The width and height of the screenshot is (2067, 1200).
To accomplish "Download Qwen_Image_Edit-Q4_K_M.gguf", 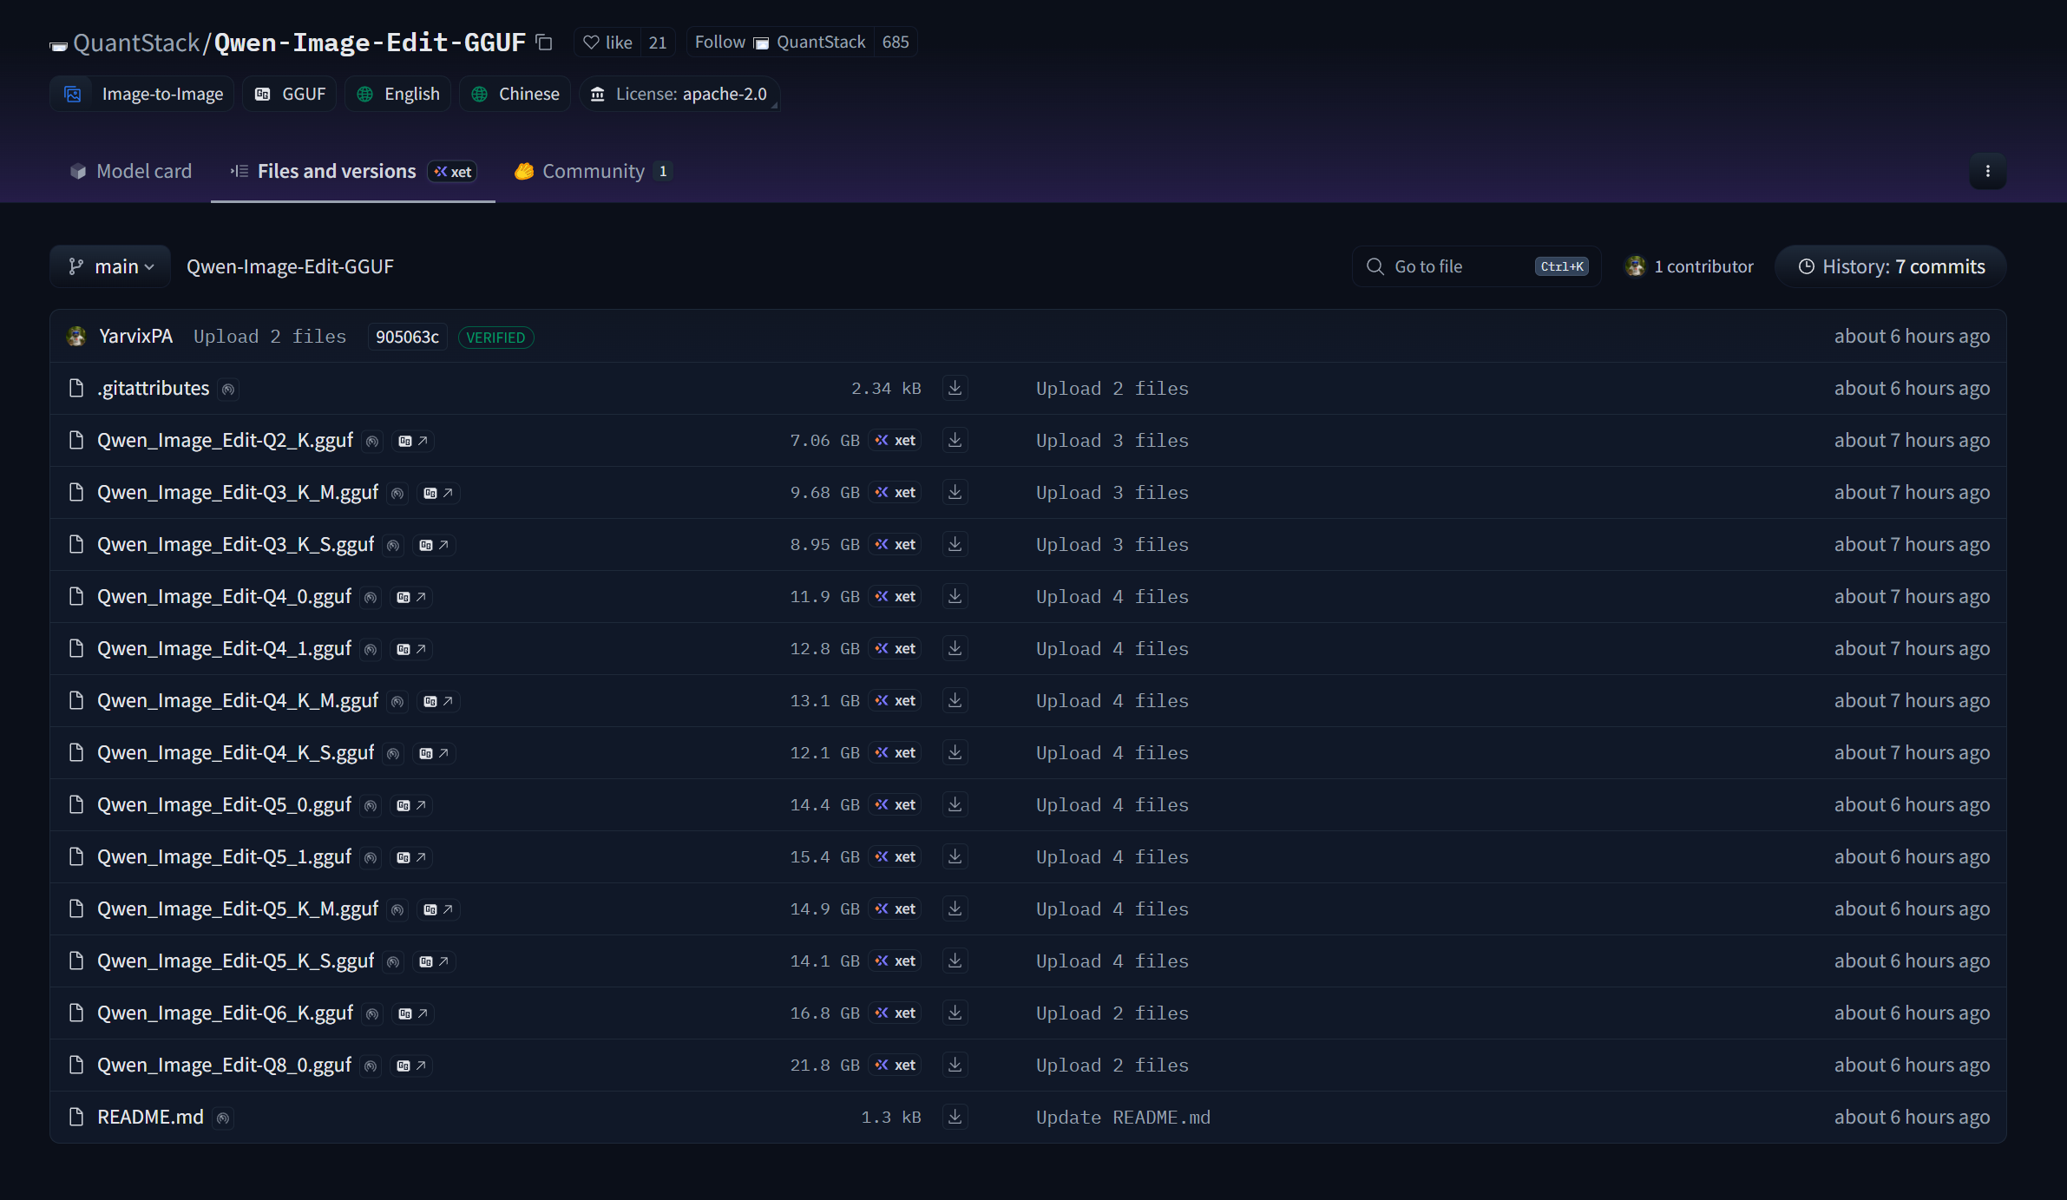I will [x=955, y=700].
